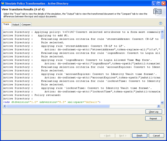Minimize the Simulate Policy Transformation window
167x141 pixels.
pos(154,3)
